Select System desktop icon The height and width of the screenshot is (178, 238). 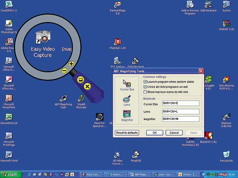[226, 6]
